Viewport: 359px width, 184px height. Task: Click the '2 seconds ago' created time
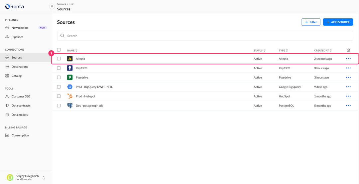tap(323, 59)
